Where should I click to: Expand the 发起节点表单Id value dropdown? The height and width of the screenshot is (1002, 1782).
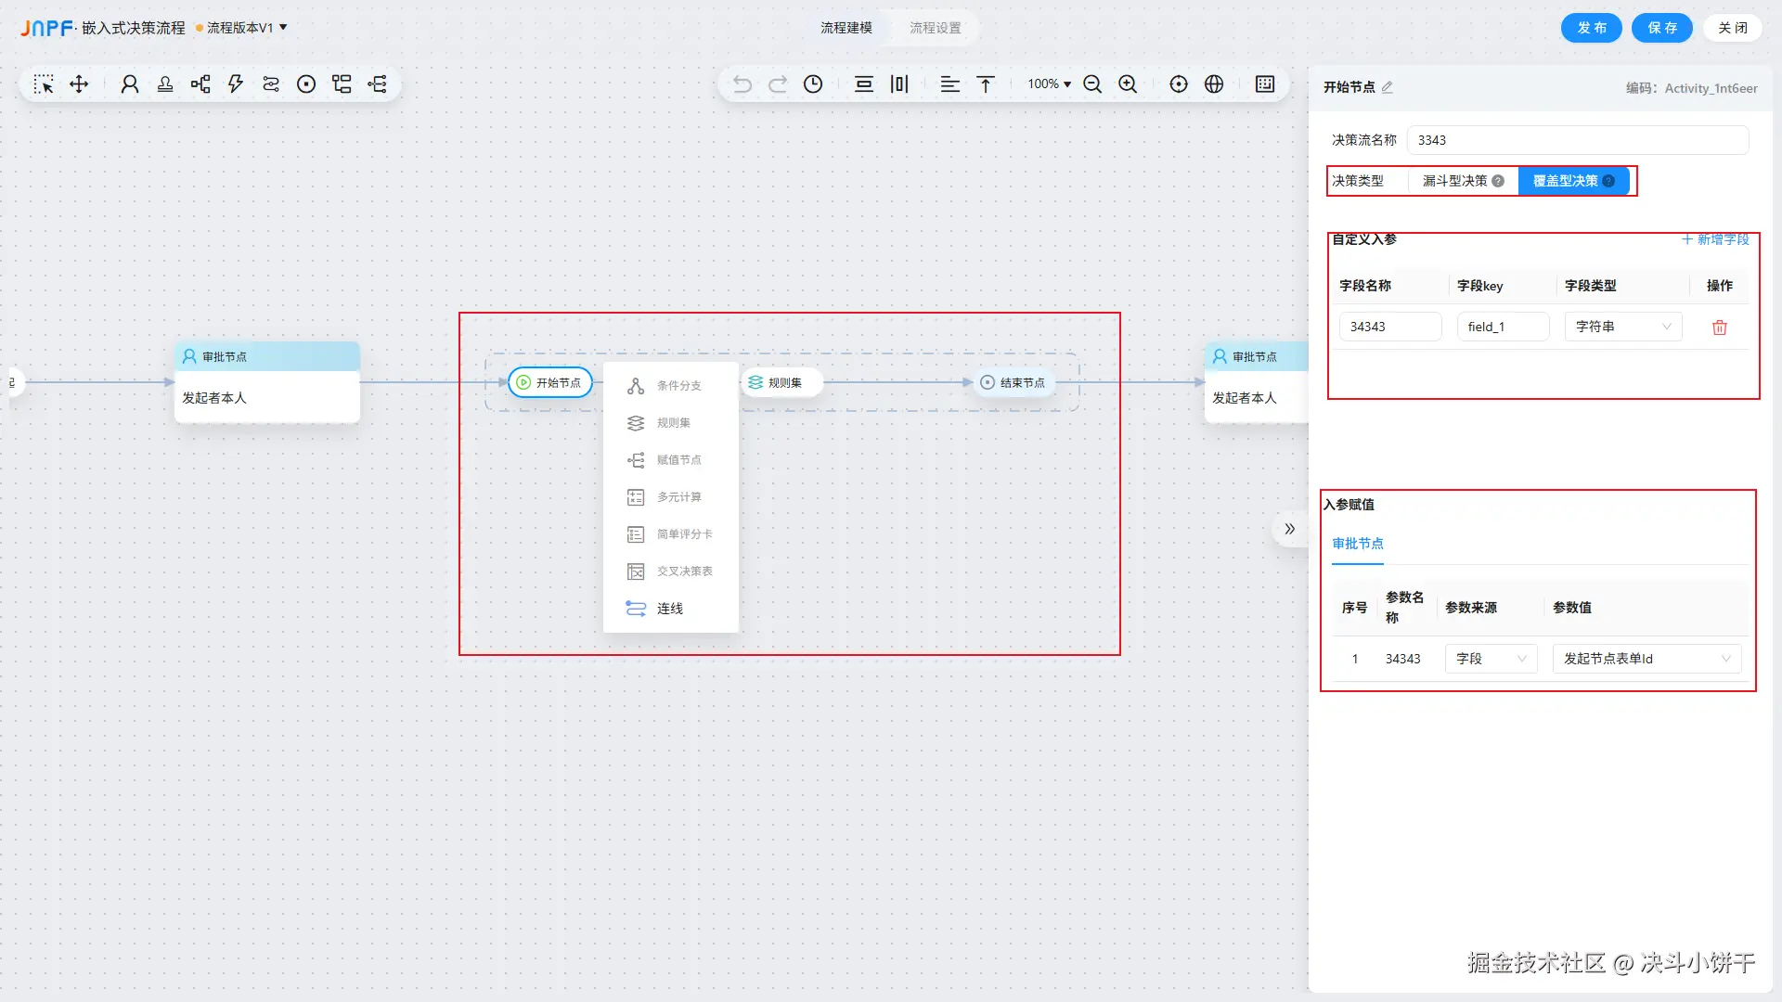coord(1646,659)
